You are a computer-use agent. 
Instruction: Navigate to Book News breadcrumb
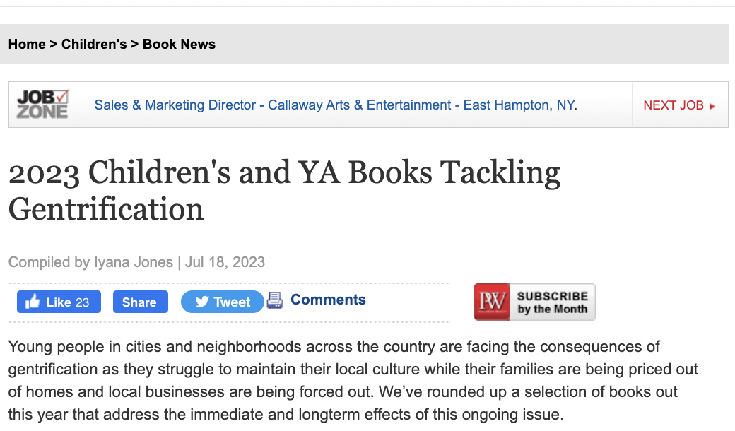[179, 44]
